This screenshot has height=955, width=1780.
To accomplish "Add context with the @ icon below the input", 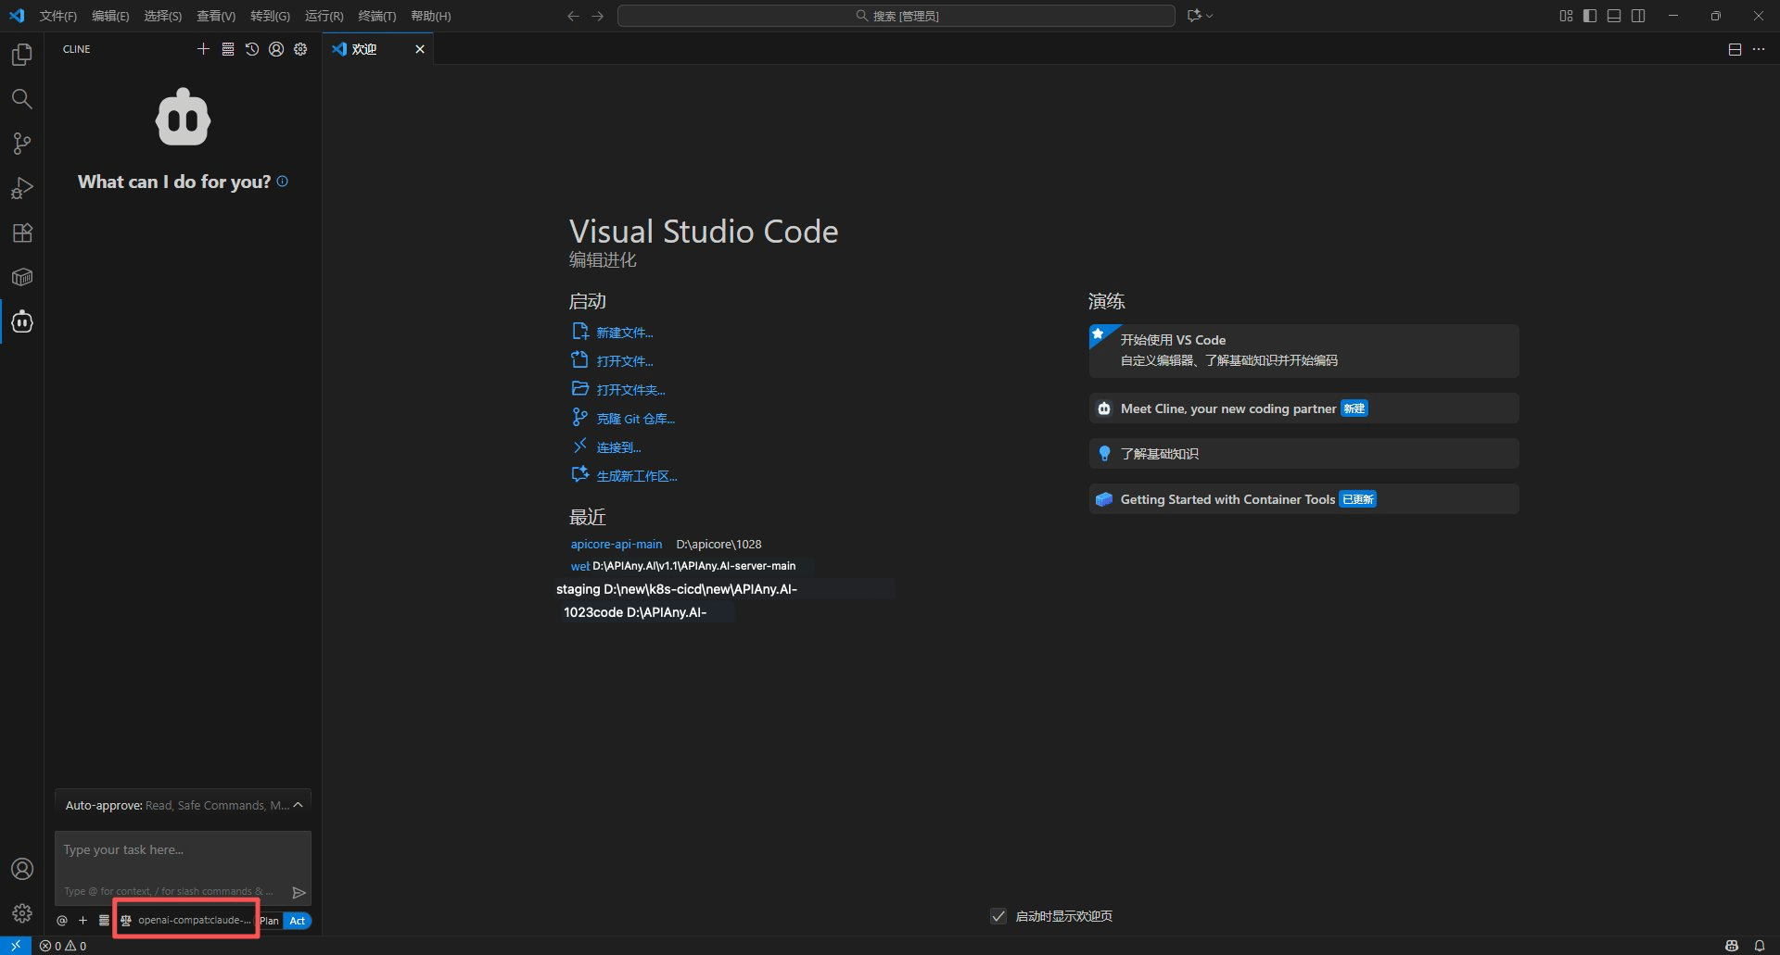I will pyautogui.click(x=62, y=921).
